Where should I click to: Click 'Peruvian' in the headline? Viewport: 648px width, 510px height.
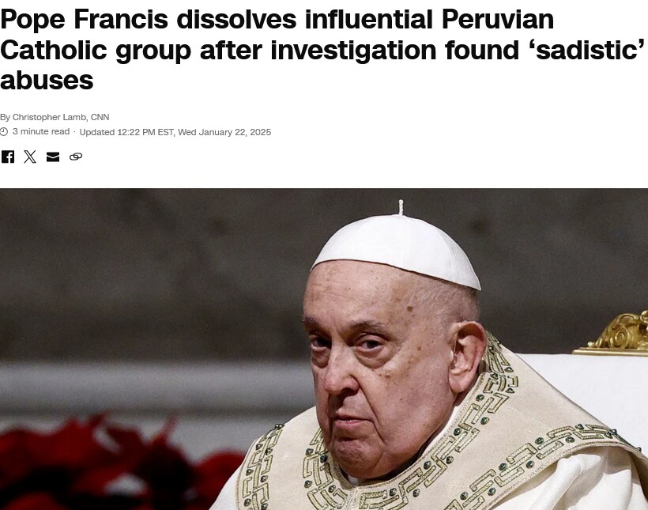point(498,20)
